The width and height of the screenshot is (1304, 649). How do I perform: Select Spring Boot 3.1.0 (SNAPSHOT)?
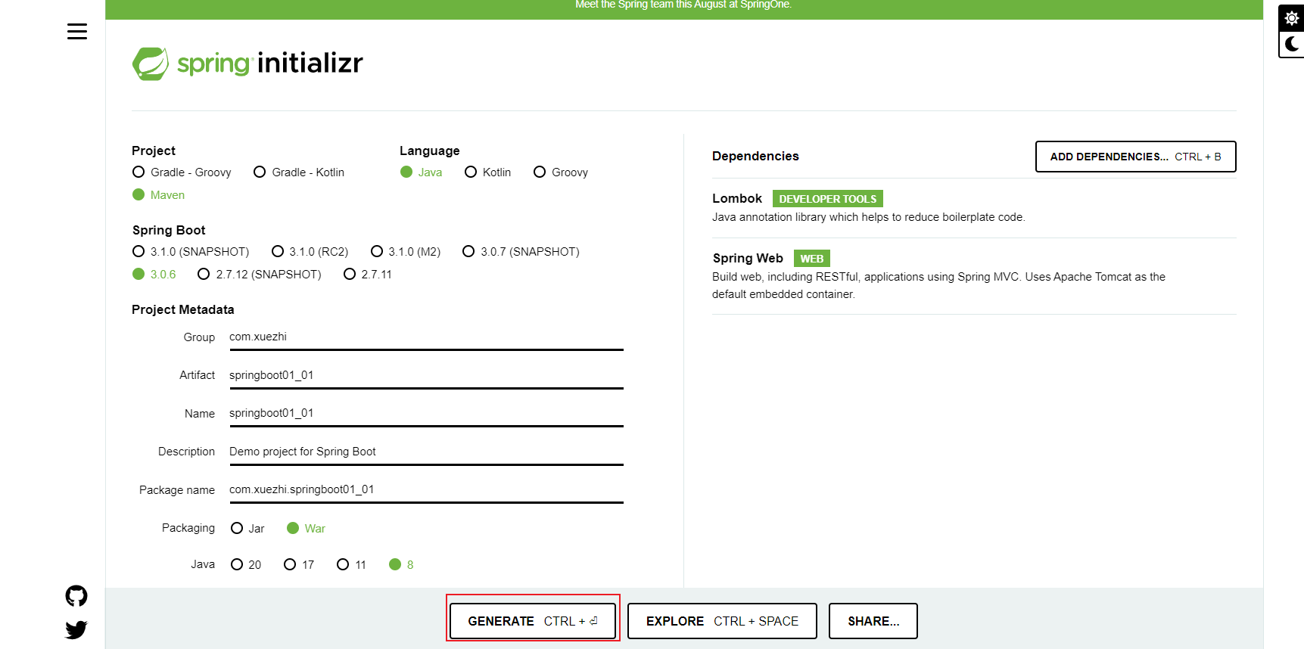pos(191,252)
